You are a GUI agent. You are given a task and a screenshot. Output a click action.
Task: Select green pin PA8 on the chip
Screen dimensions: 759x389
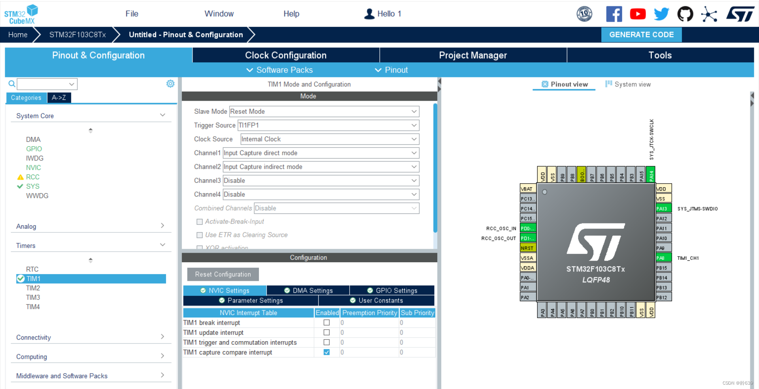664,258
